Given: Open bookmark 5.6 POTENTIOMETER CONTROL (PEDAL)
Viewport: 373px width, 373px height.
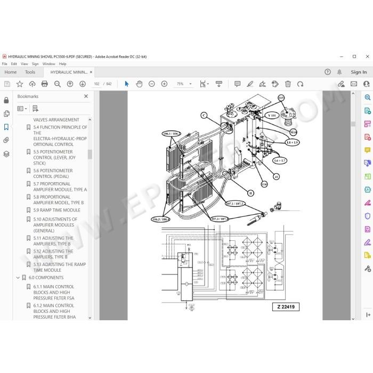Looking at the screenshot, I should point(53,173).
